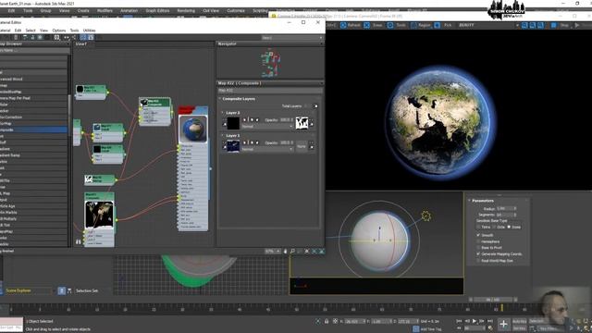
Task: Open the Layer 2 blend mode dropdown
Action: tap(267, 127)
